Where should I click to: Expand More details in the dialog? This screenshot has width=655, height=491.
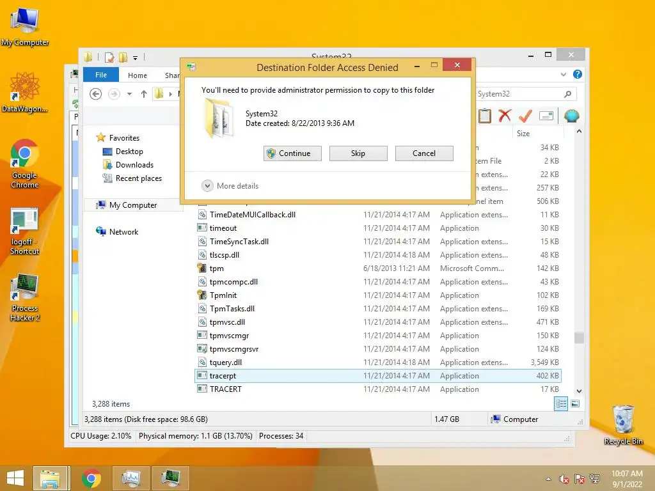(230, 186)
